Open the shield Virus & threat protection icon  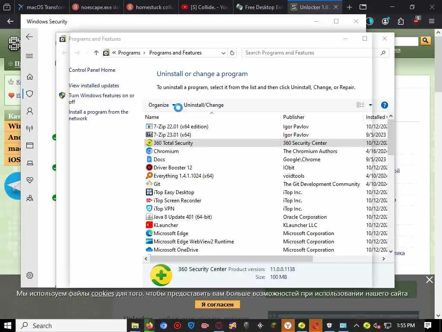[x=30, y=94]
